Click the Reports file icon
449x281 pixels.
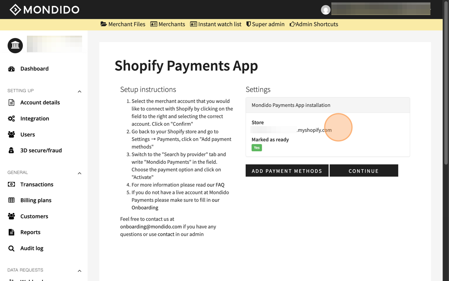tap(12, 232)
